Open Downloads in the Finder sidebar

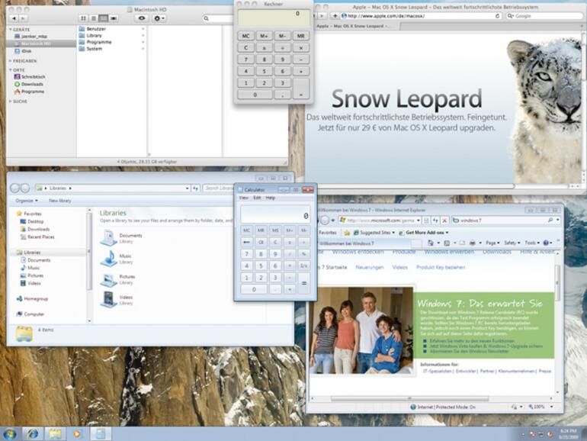[28, 84]
